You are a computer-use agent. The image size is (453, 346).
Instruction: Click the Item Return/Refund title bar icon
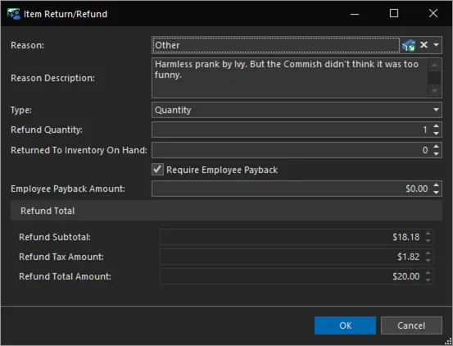pyautogui.click(x=14, y=14)
